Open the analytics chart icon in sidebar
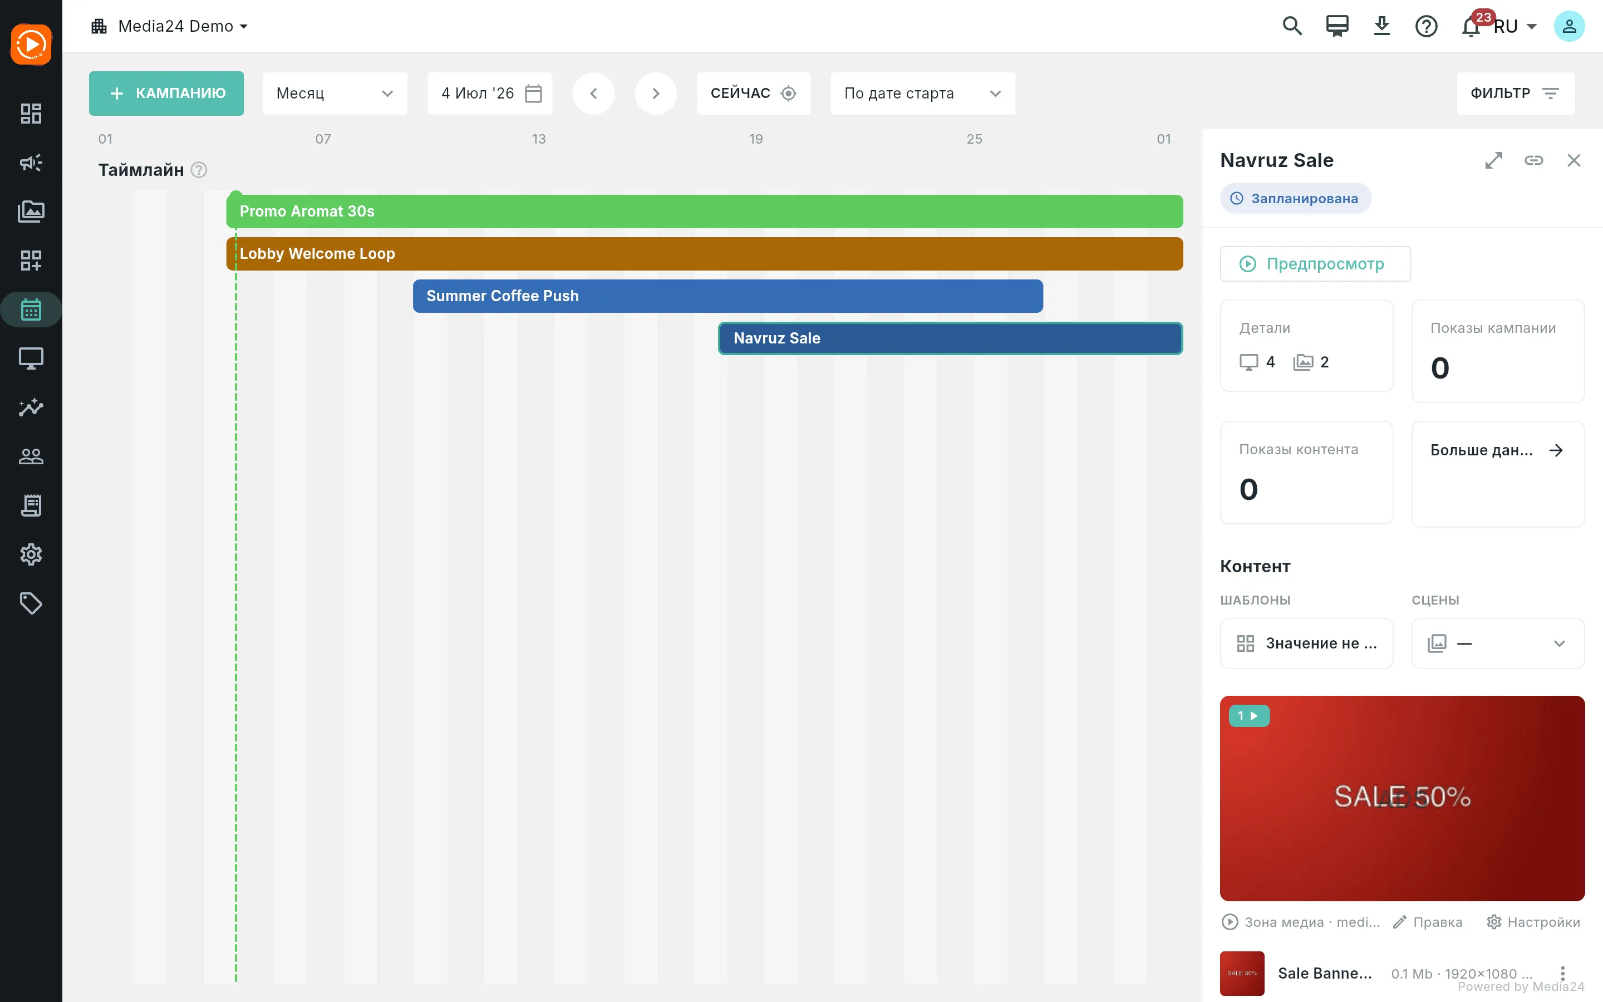 click(31, 407)
